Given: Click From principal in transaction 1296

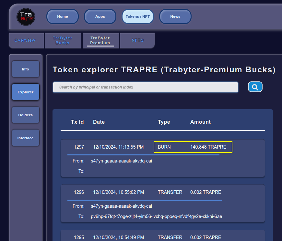Looking at the screenshot, I should coord(122,206).
